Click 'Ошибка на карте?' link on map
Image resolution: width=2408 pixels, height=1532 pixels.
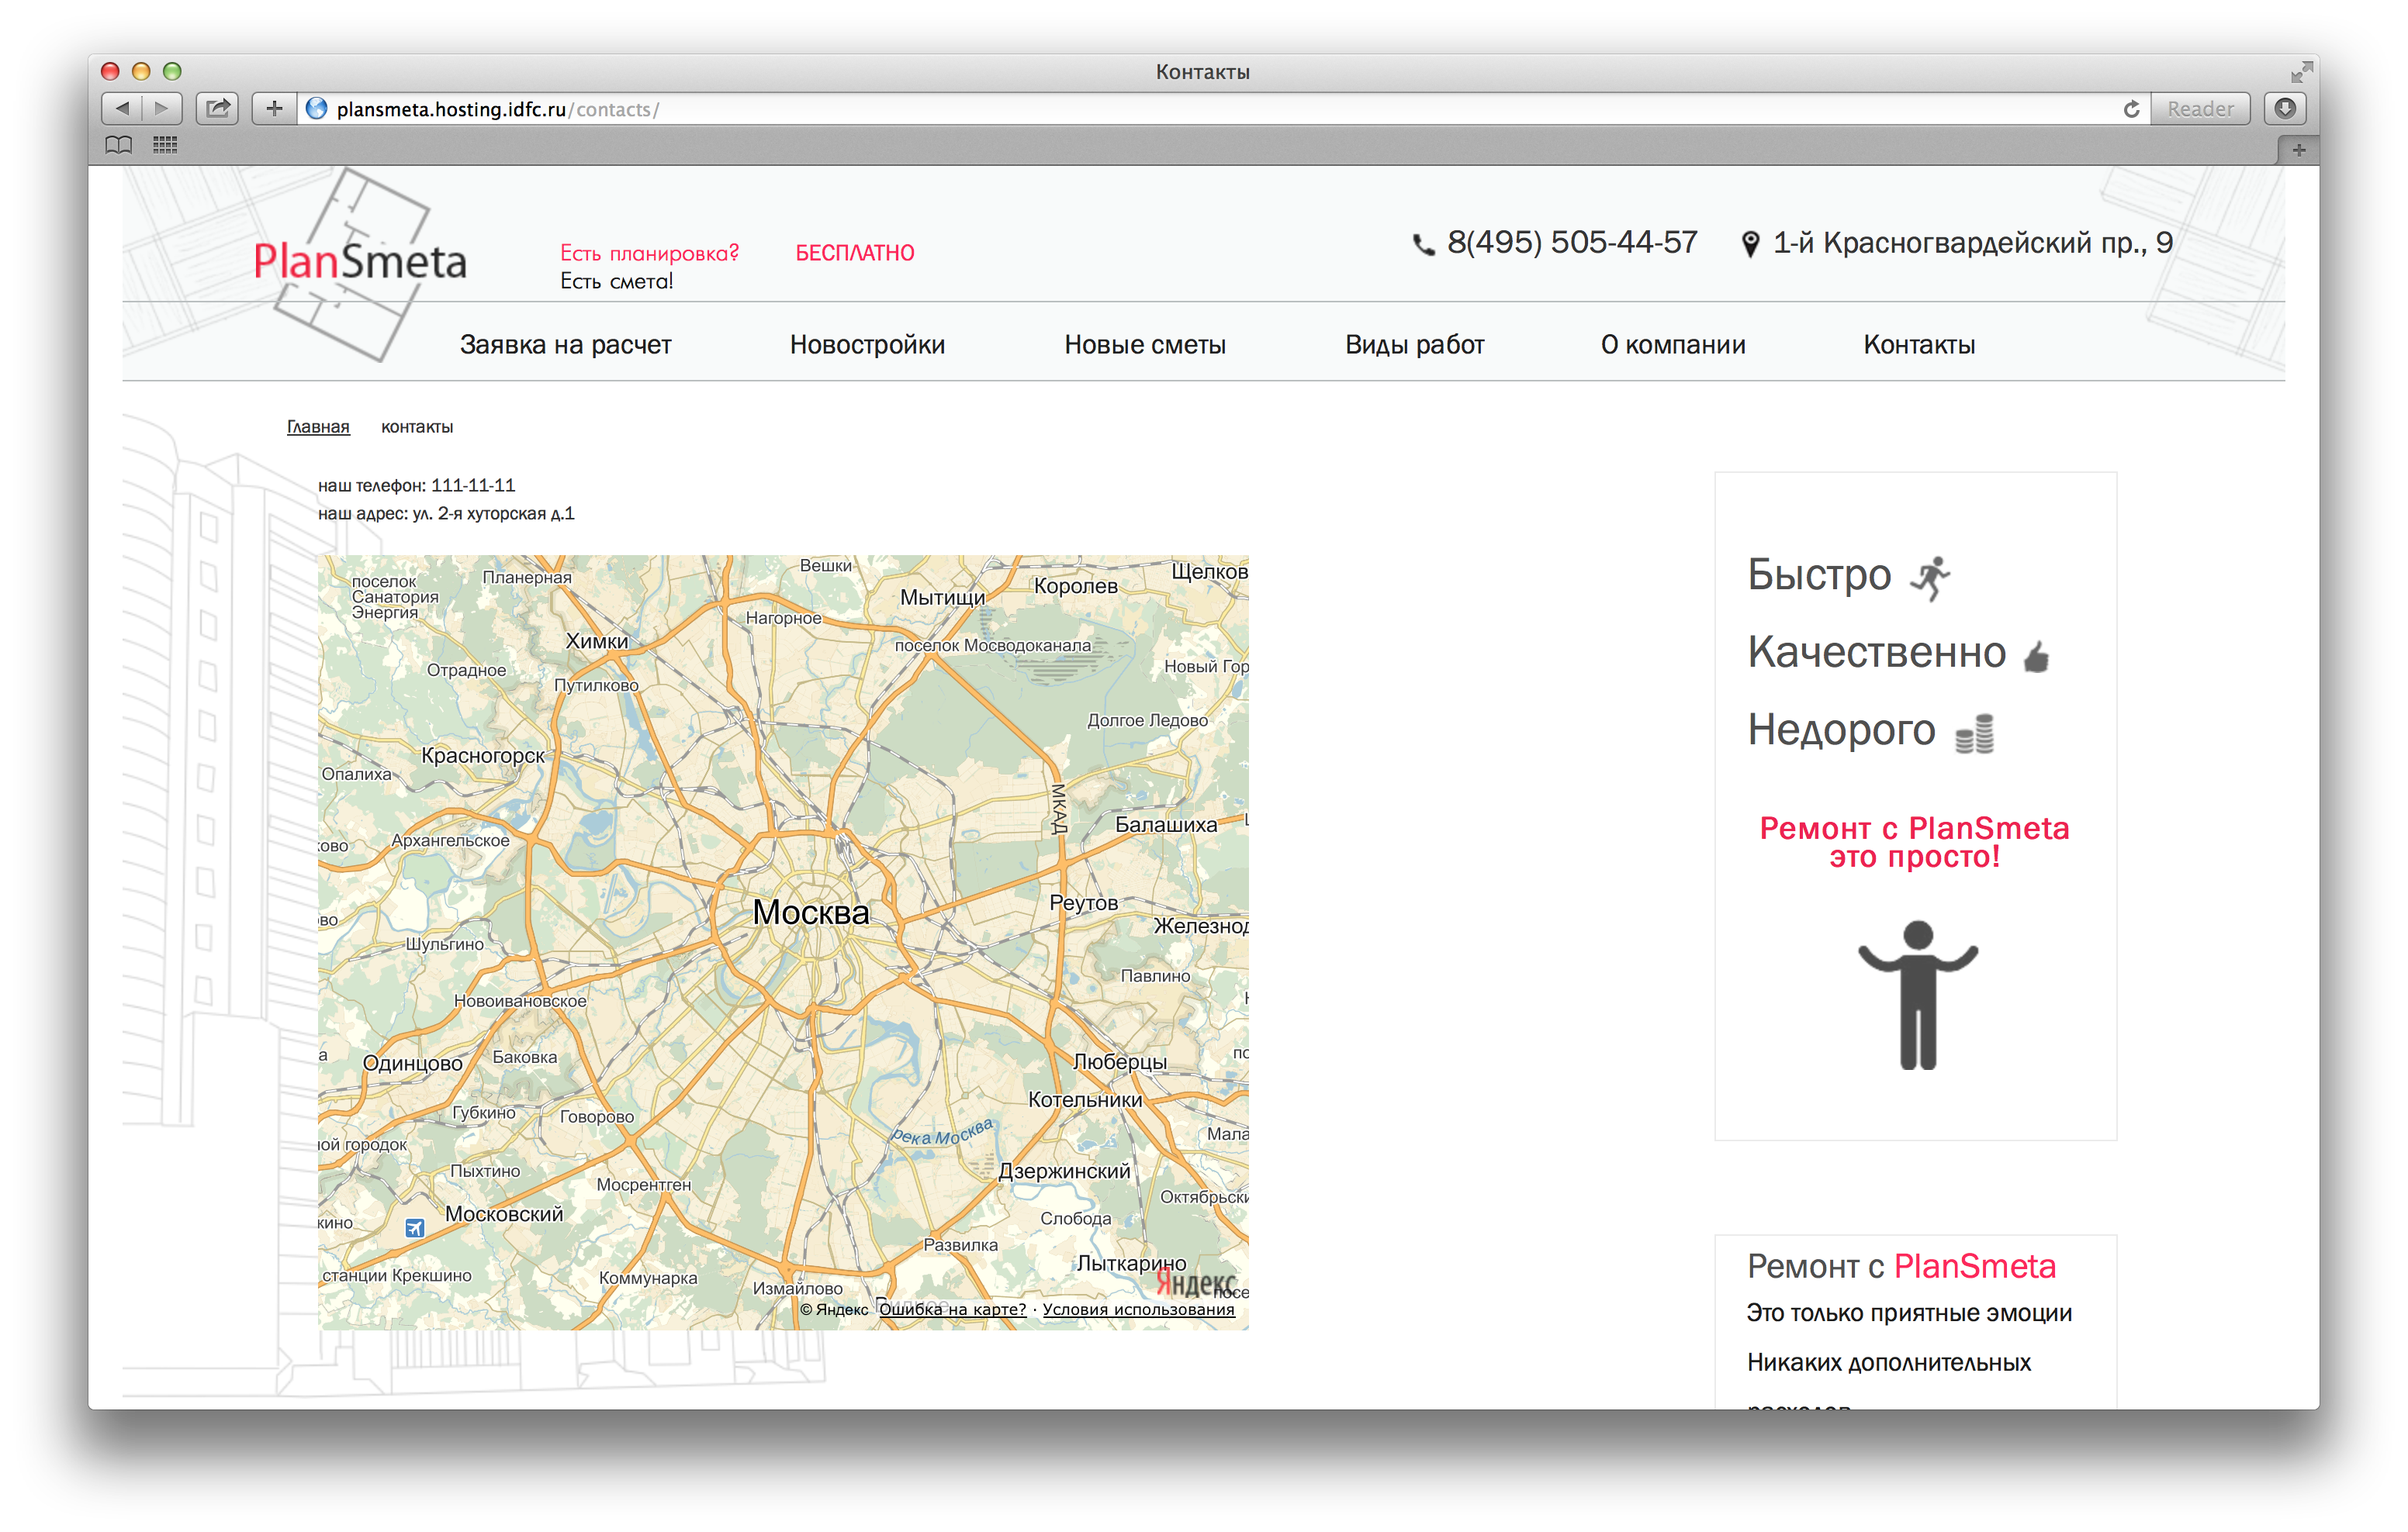(x=952, y=1309)
